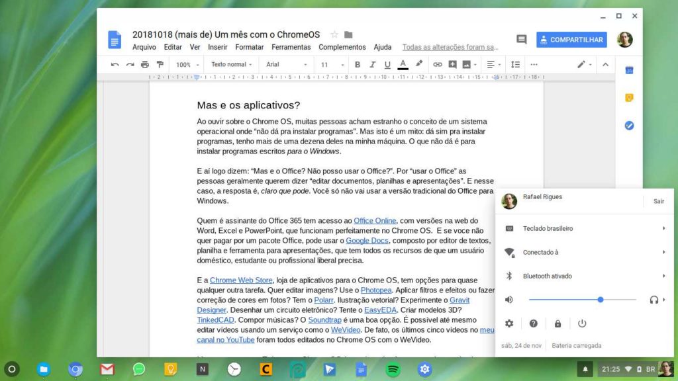Pick the highlight color marker tool
The height and width of the screenshot is (381, 678).
pyautogui.click(x=419, y=64)
